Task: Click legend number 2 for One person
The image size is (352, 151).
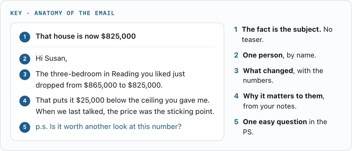Action: click(236, 55)
